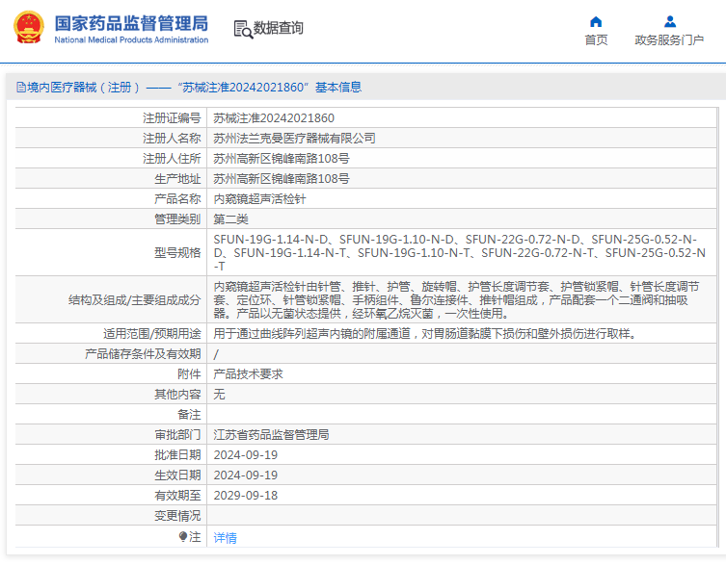Image resolution: width=726 pixels, height=565 pixels.
Task: Click National Medical Products Administration subtitle
Action: pos(131,39)
